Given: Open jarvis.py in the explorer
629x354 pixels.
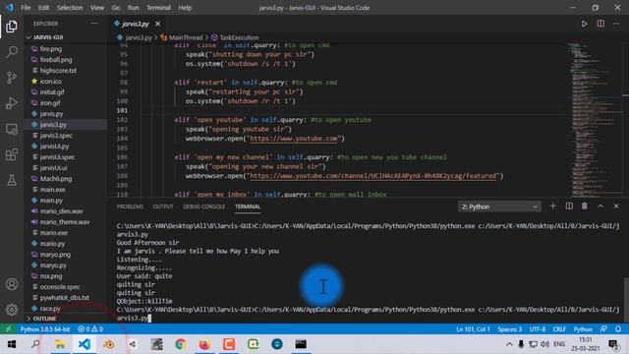Looking at the screenshot, I should click(51, 114).
